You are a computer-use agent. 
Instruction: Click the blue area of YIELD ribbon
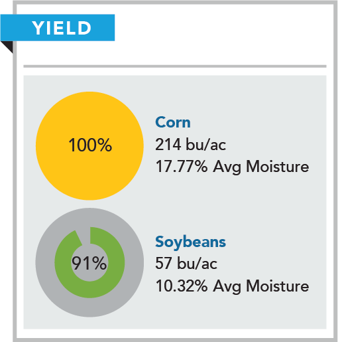pyautogui.click(x=15, y=28)
